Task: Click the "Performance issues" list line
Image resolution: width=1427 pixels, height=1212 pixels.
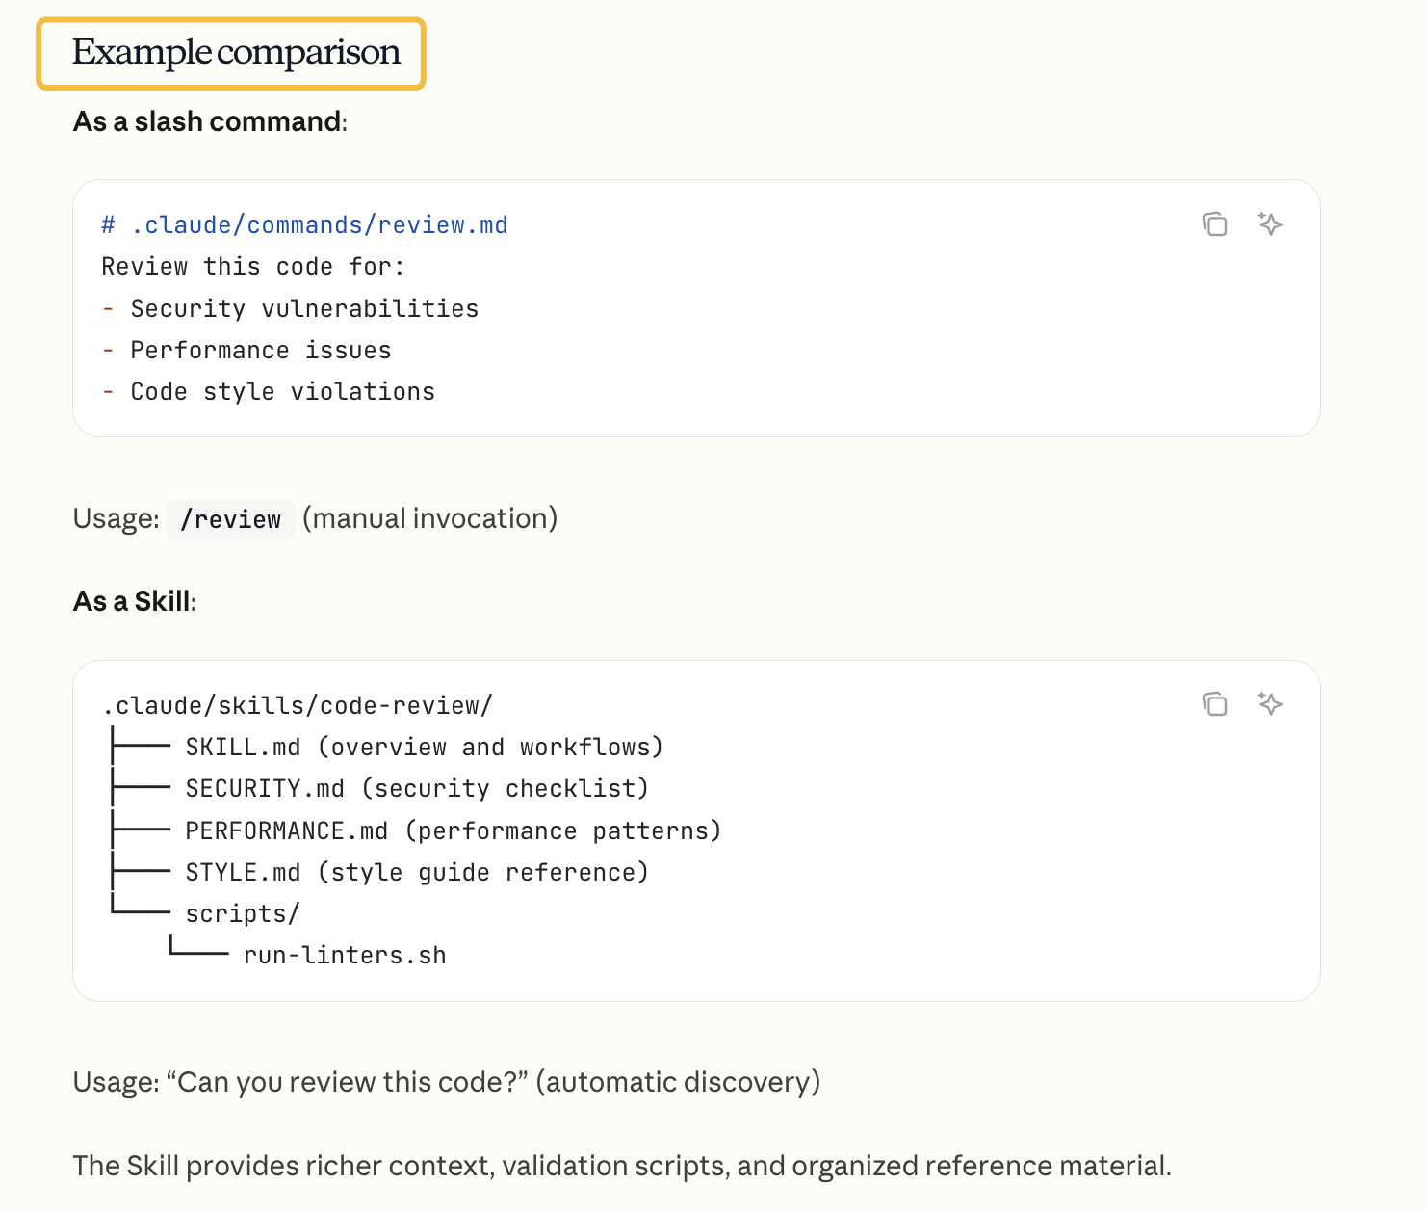Action: pos(261,351)
